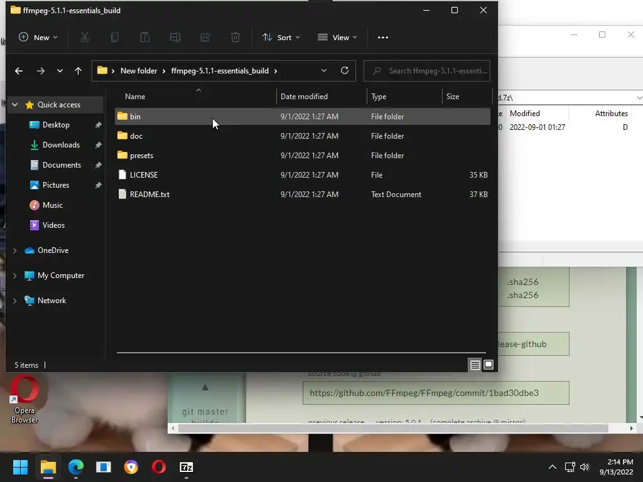Select the bin folder
Viewport: 643px width, 482px height.
click(303, 116)
